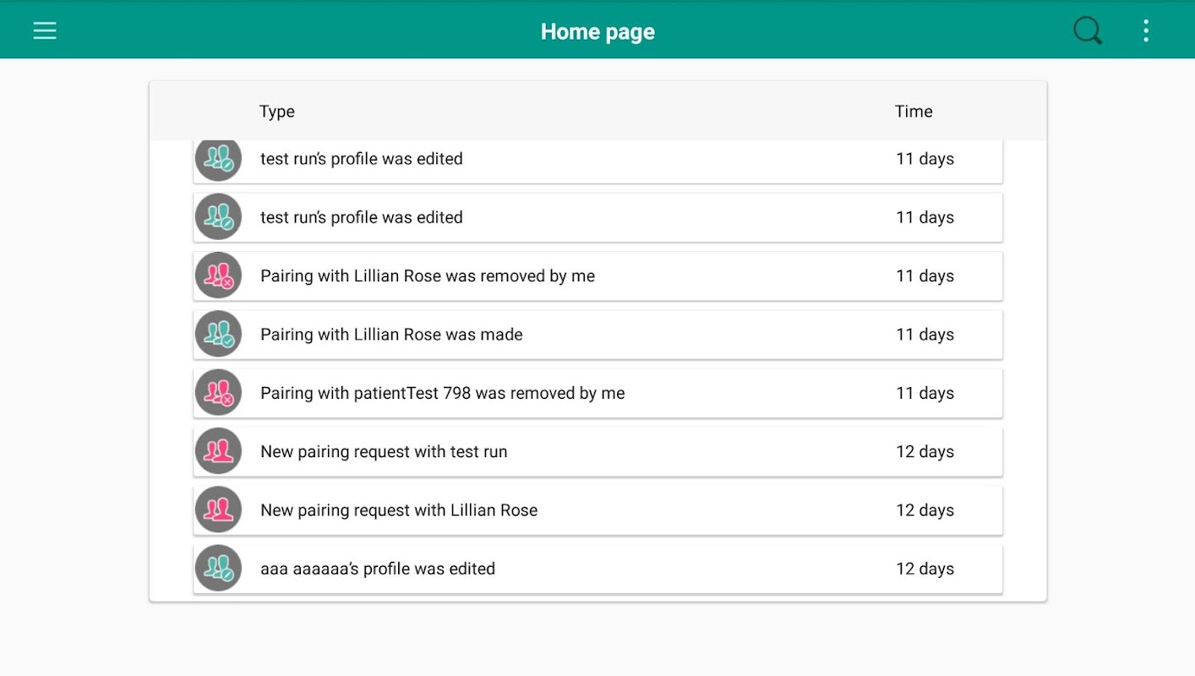Click the pairing made icon for Lillian Rose
This screenshot has height=676, width=1195.
click(x=218, y=335)
